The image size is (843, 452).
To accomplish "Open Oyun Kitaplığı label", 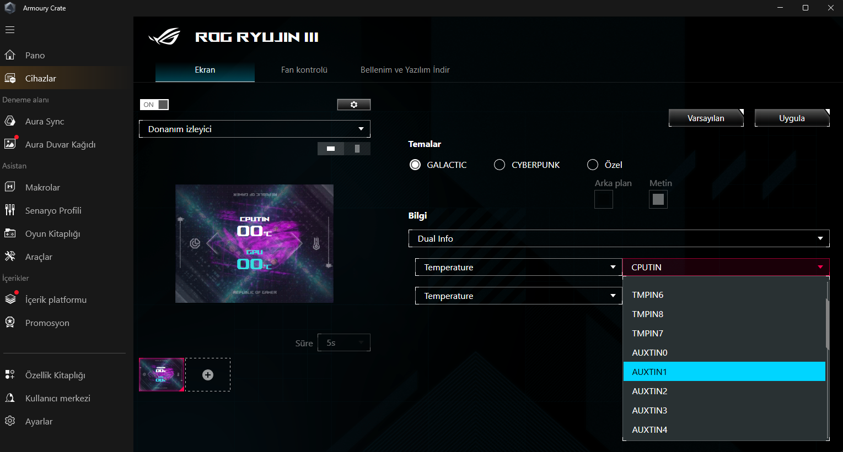I will [x=53, y=233].
